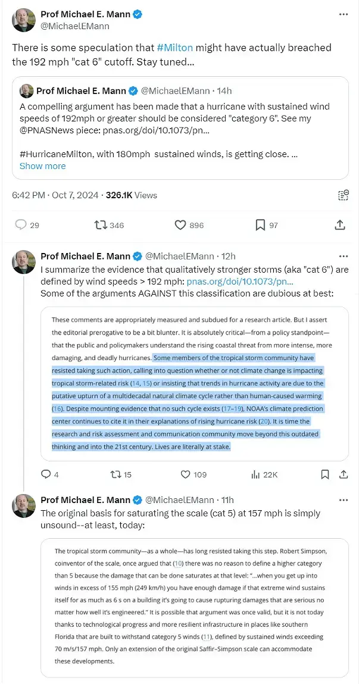Open the 12h reply's three-dot more menu
Image resolution: width=359 pixels, height=684 pixels.
pyautogui.click(x=343, y=256)
